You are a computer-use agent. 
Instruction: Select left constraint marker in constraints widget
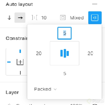pos(9,62)
